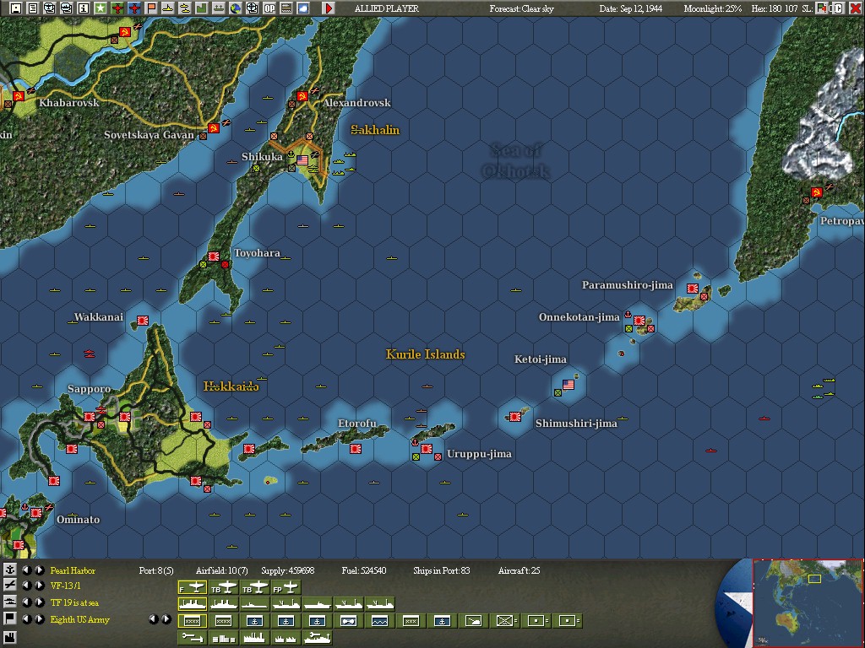865x648 pixels.
Task: Select previous air group before VF-13/1
Action: pos(26,586)
